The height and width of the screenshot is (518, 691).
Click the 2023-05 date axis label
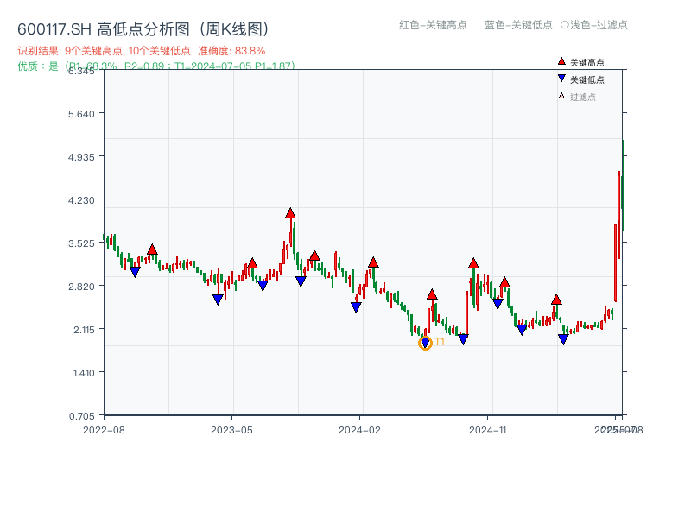(231, 430)
